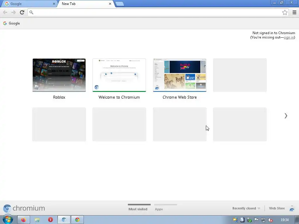Reload the current page

(22, 12)
